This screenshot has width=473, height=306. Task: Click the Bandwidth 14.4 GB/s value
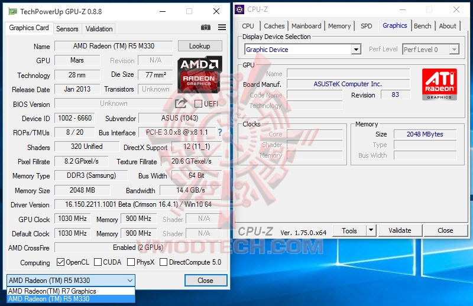(x=190, y=190)
